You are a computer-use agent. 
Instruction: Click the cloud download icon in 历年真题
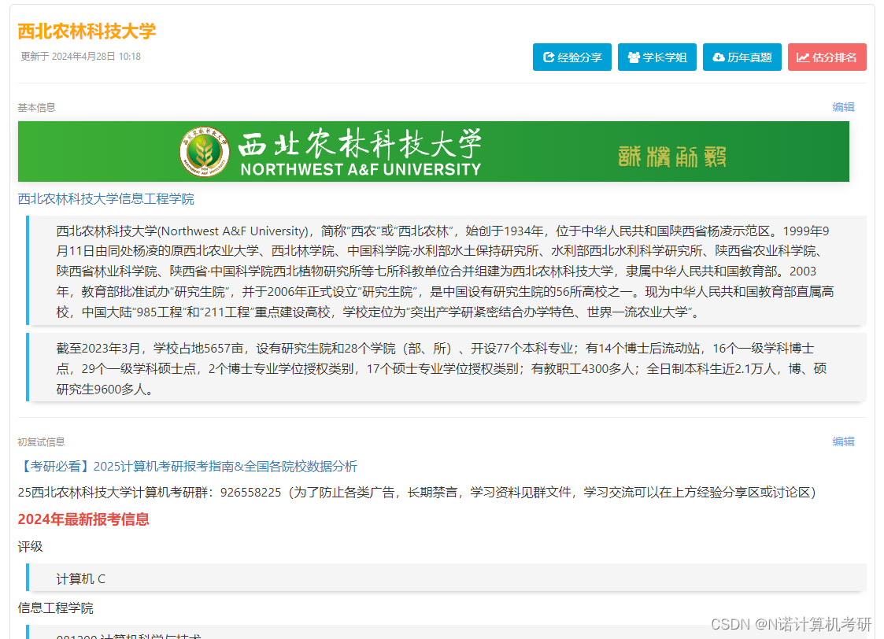pos(719,57)
